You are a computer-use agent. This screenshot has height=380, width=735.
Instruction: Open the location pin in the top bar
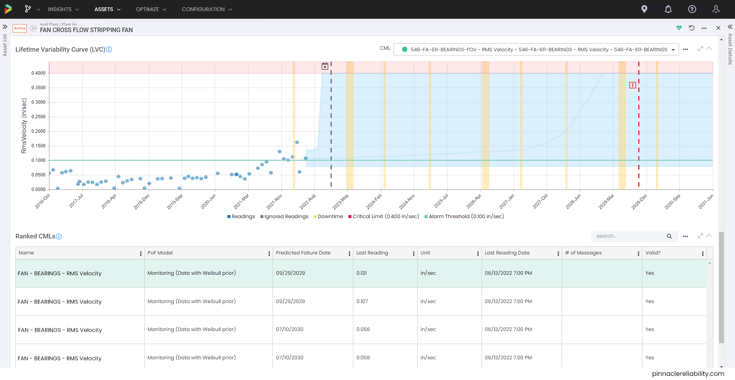coord(644,9)
